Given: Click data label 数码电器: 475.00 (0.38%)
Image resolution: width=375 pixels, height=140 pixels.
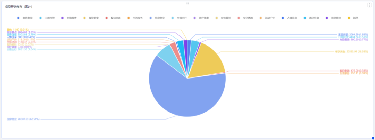Looking at the screenshot, I should (x=354, y=71).
